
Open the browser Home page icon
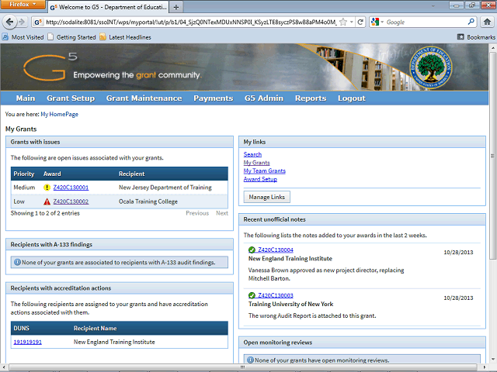(x=487, y=22)
